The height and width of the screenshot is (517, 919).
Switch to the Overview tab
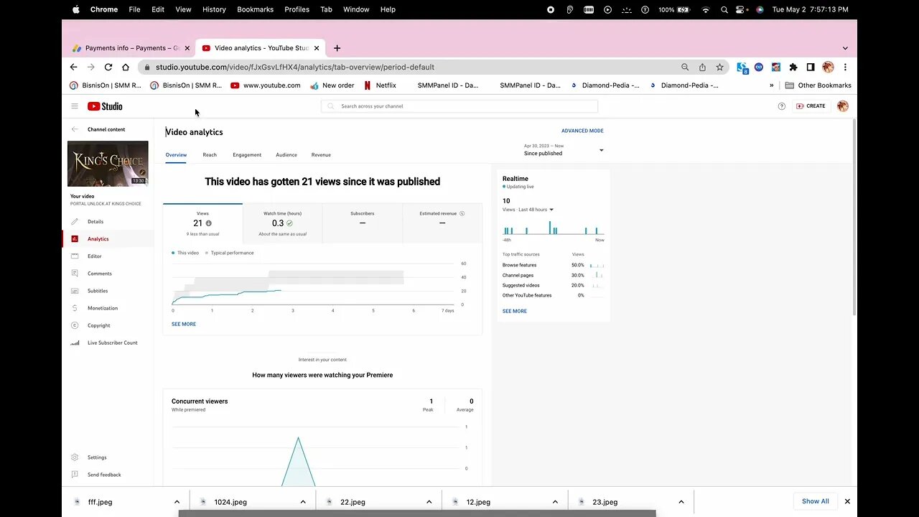tap(176, 155)
